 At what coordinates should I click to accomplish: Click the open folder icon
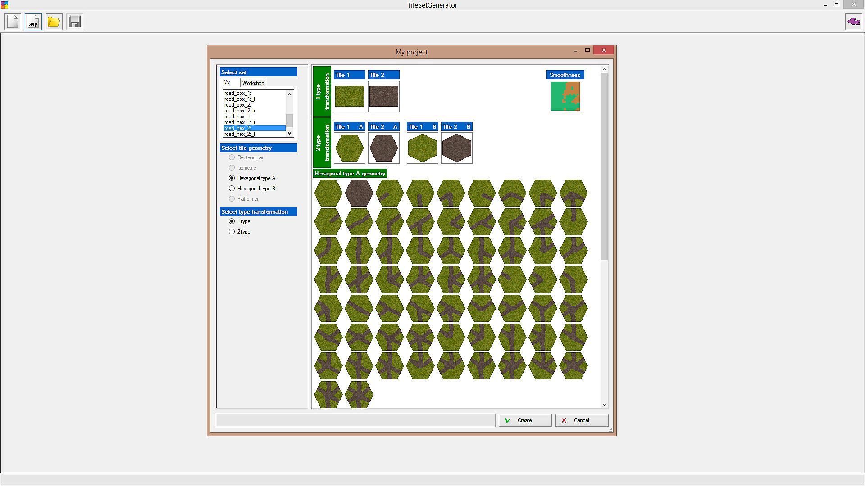(x=54, y=22)
